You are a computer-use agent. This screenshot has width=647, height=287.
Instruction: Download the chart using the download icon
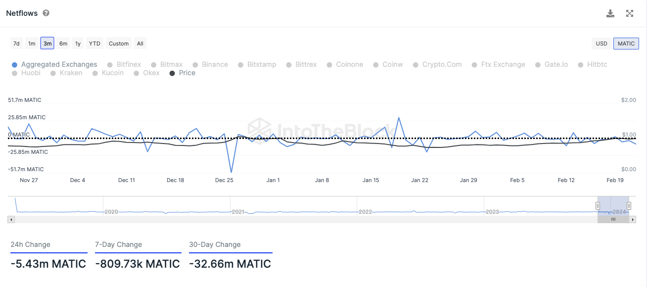tap(610, 13)
